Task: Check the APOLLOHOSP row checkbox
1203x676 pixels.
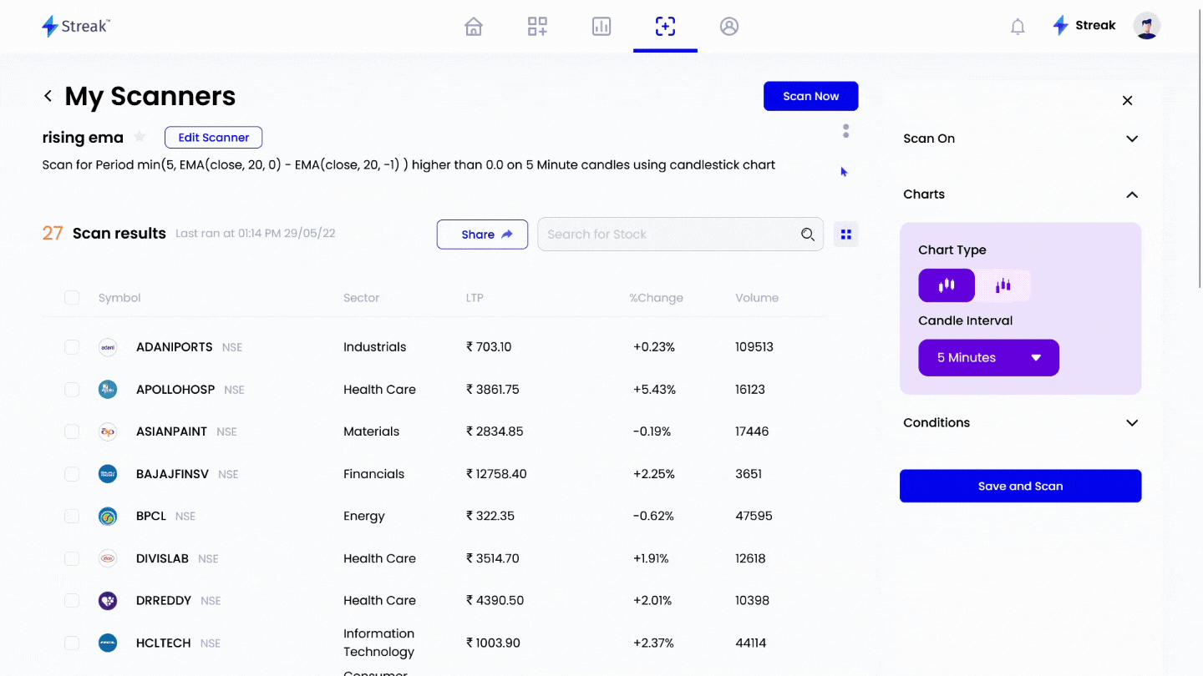Action: pyautogui.click(x=72, y=390)
